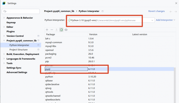
Task: Select the mysql-common package row
Action: pyautogui.click(x=109, y=42)
